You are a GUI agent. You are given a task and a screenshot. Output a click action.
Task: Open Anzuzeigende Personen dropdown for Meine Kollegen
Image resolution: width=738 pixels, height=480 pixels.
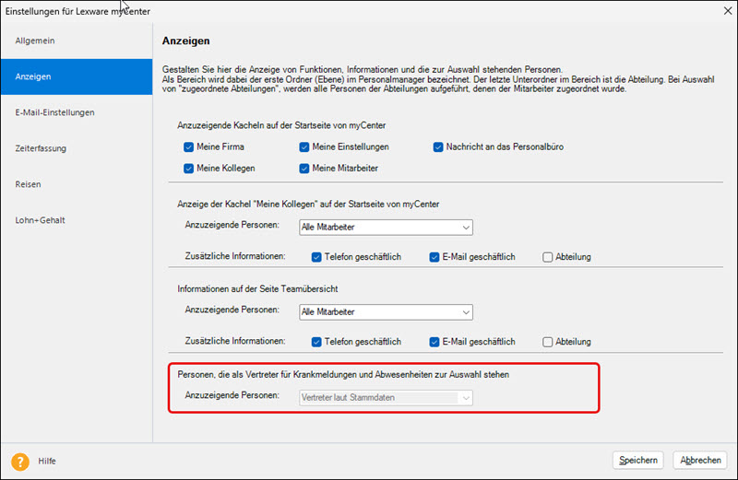tap(386, 228)
